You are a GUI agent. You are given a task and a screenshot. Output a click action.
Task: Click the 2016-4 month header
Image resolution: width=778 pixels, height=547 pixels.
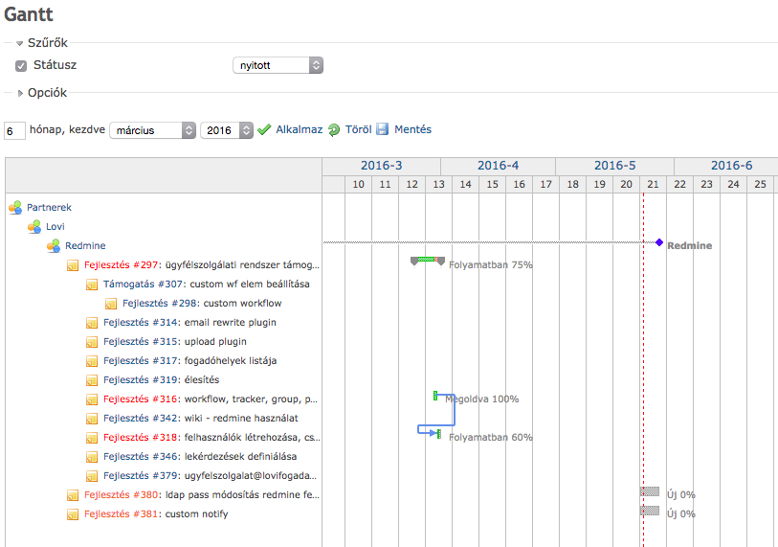coord(498,166)
